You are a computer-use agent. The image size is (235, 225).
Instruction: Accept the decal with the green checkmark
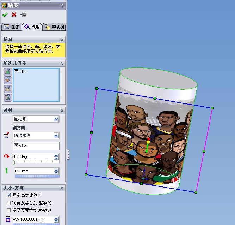click(x=5, y=14)
